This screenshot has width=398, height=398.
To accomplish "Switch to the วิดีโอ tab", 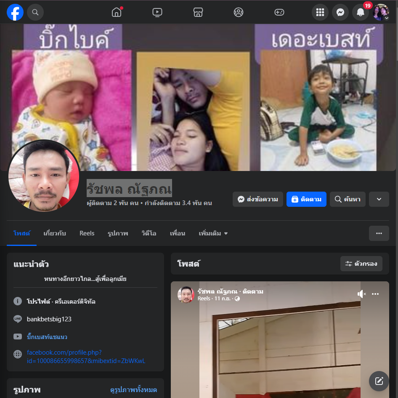I will [x=149, y=233].
